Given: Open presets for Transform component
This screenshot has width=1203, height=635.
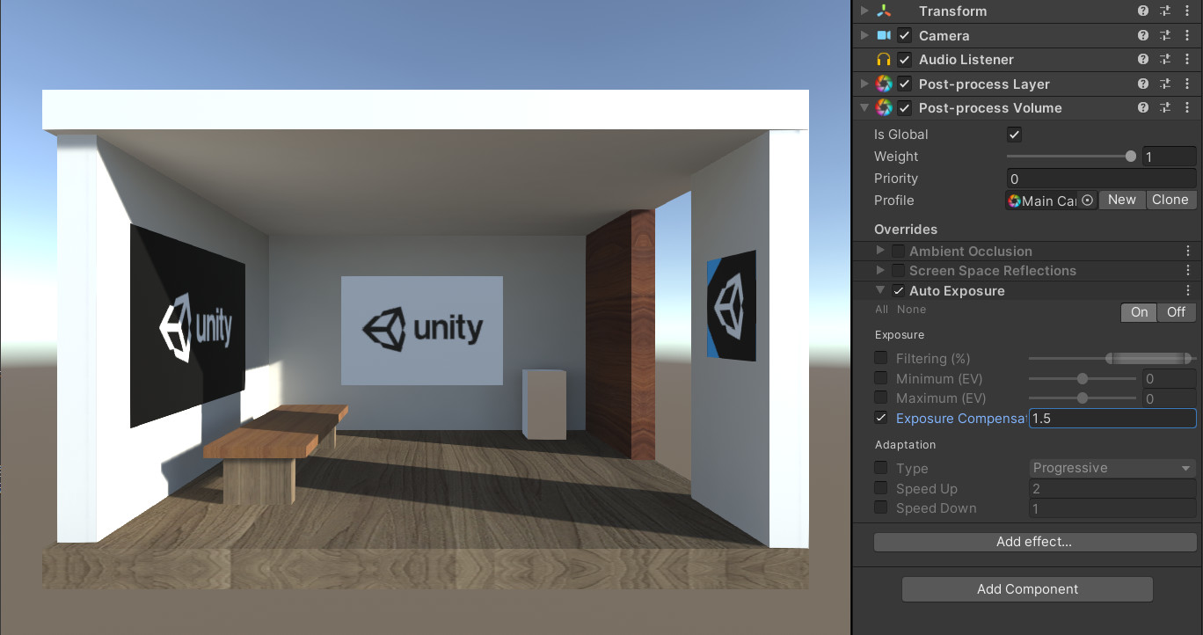Looking at the screenshot, I should [x=1165, y=11].
